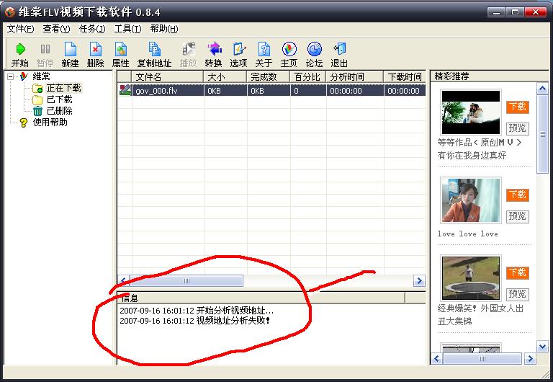The width and height of the screenshot is (553, 382).
Task: Click the 精彩推荐 panel left scroll arrow
Action: pyautogui.click(x=436, y=359)
